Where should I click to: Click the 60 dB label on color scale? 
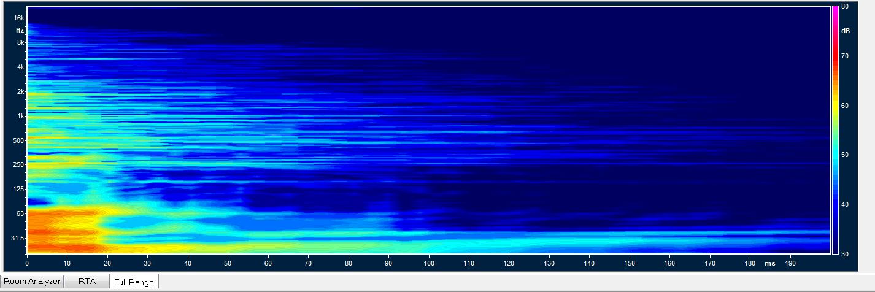(x=844, y=106)
